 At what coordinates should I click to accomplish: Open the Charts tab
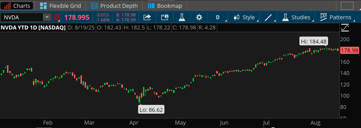[17, 6]
